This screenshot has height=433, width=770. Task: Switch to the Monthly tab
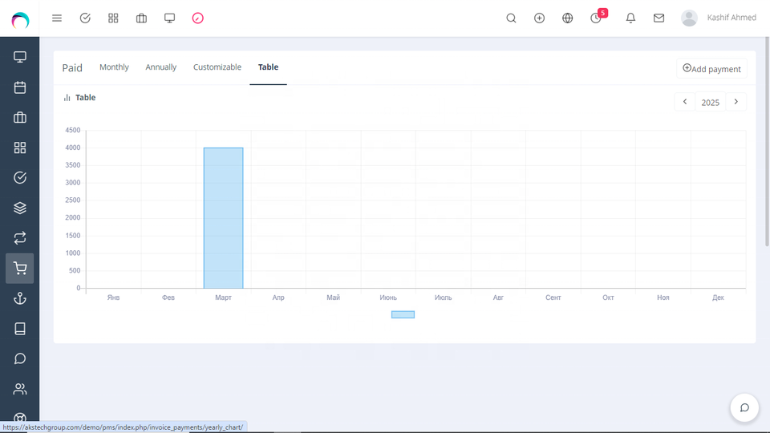point(114,67)
